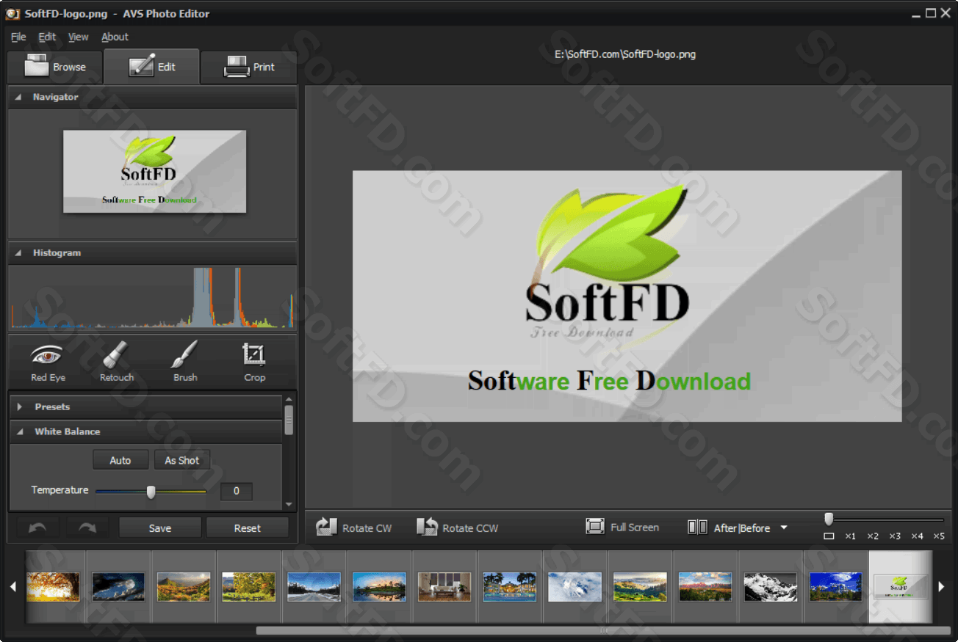Collapse the Histogram panel
The image size is (958, 642).
pos(18,252)
